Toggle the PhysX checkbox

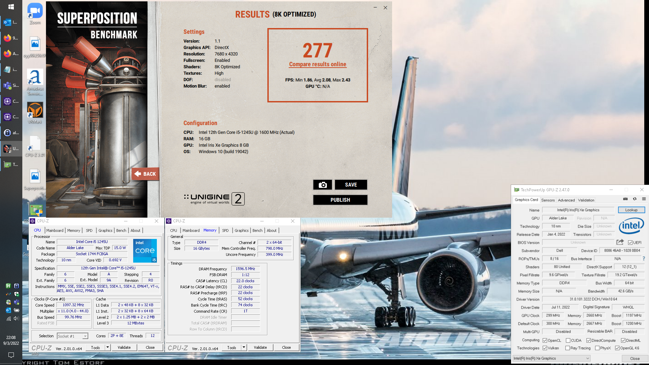click(597, 348)
